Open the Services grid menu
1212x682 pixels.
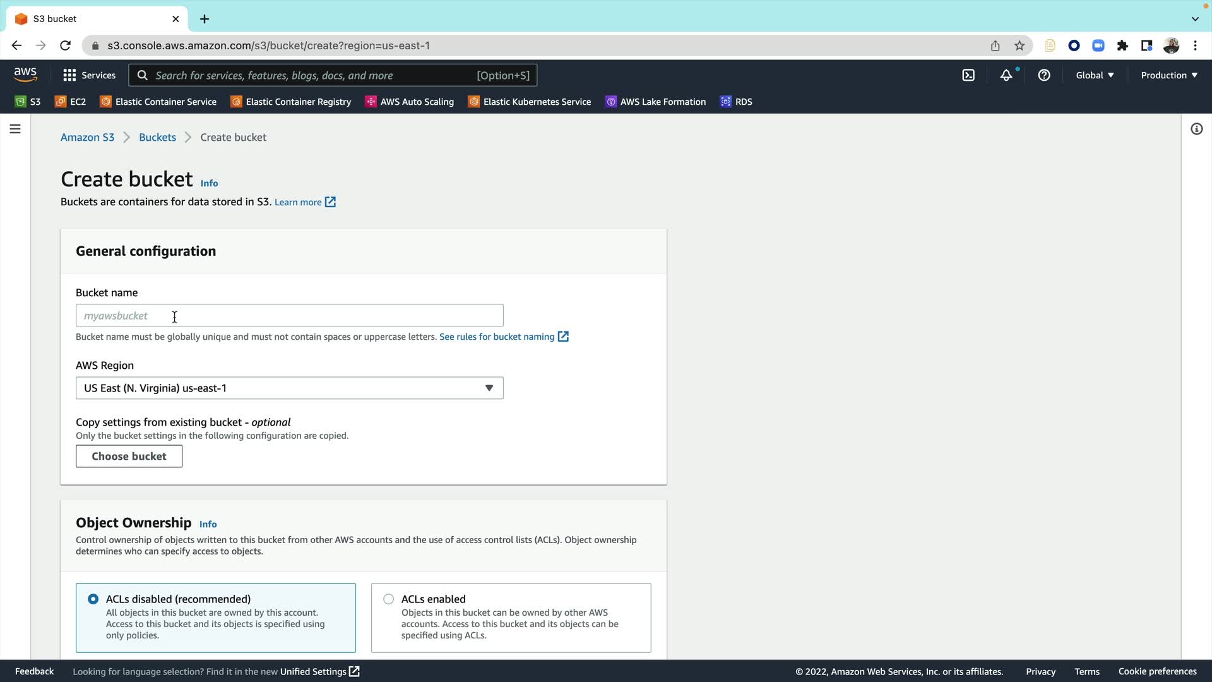coord(89,75)
